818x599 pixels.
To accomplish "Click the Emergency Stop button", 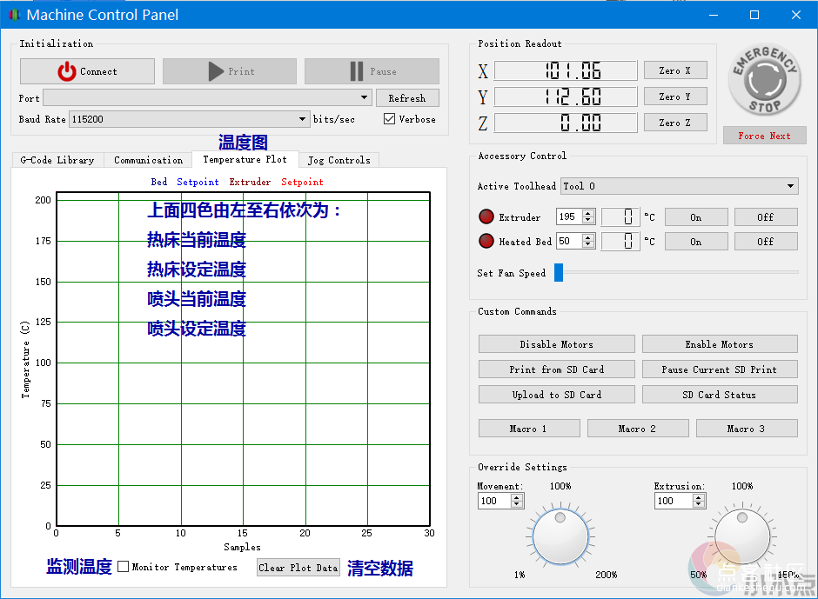I will [x=764, y=79].
